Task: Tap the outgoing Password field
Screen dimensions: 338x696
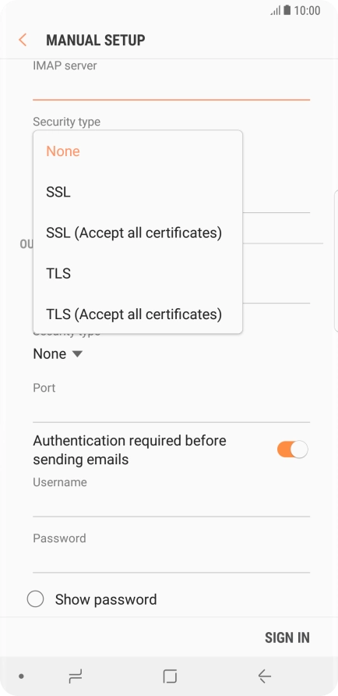Action: [171, 559]
